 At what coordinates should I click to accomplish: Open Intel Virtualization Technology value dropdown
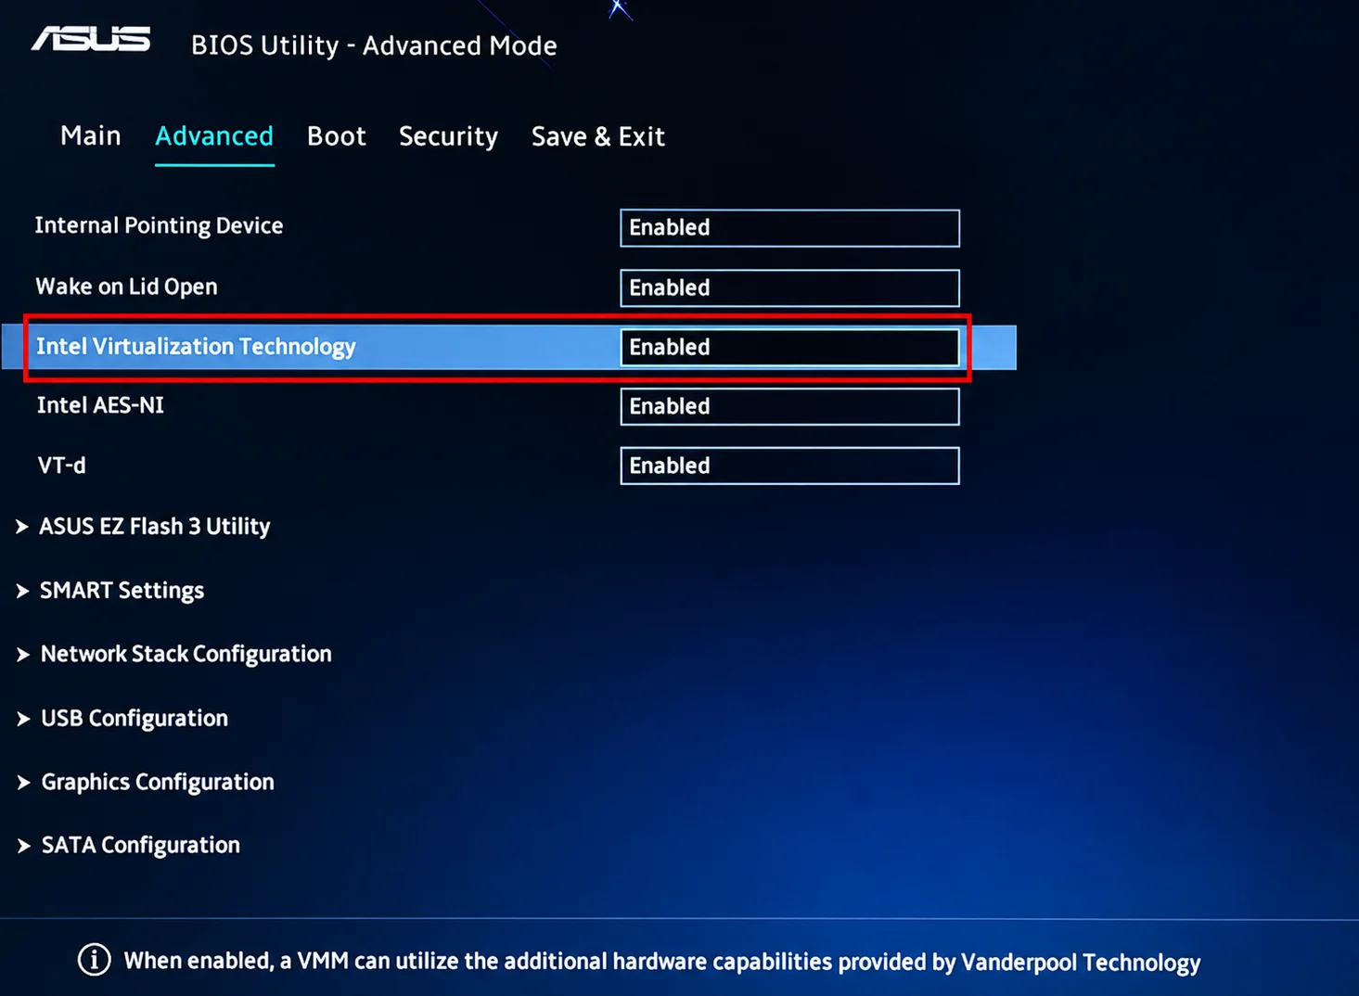click(x=789, y=347)
